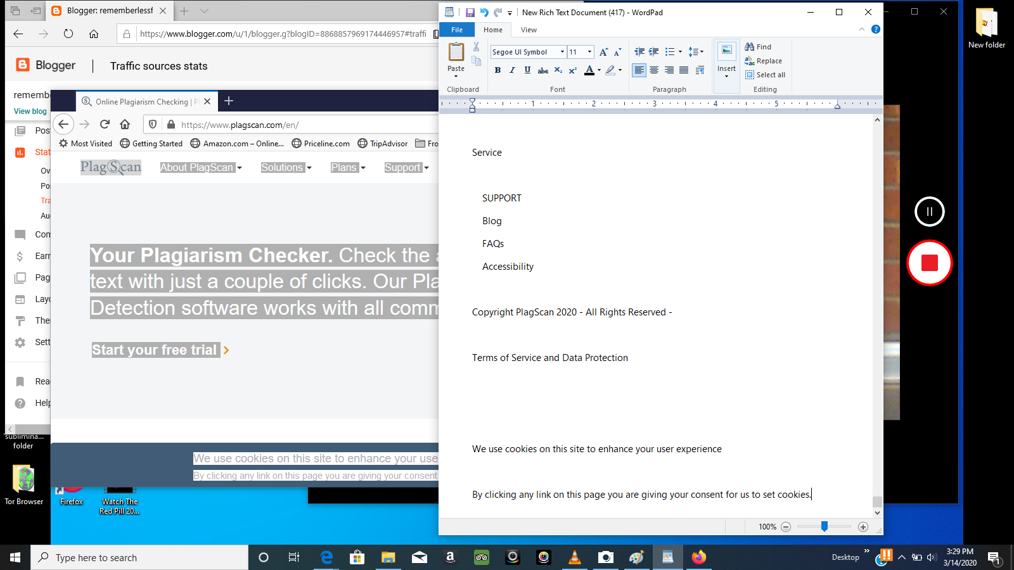Open line spacing dropdown in WordPad

pos(696,52)
